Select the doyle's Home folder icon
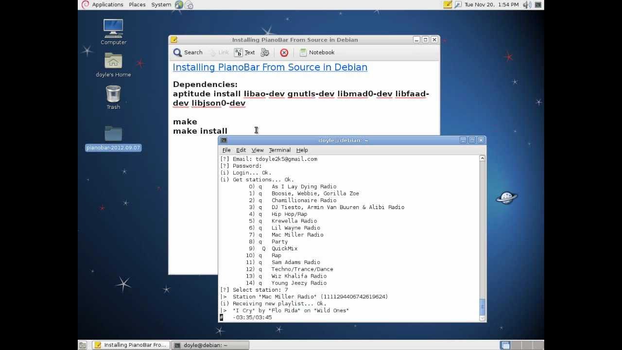The image size is (622, 350). [113, 65]
